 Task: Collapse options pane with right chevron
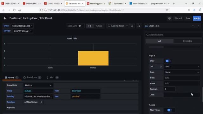coord(198,26)
